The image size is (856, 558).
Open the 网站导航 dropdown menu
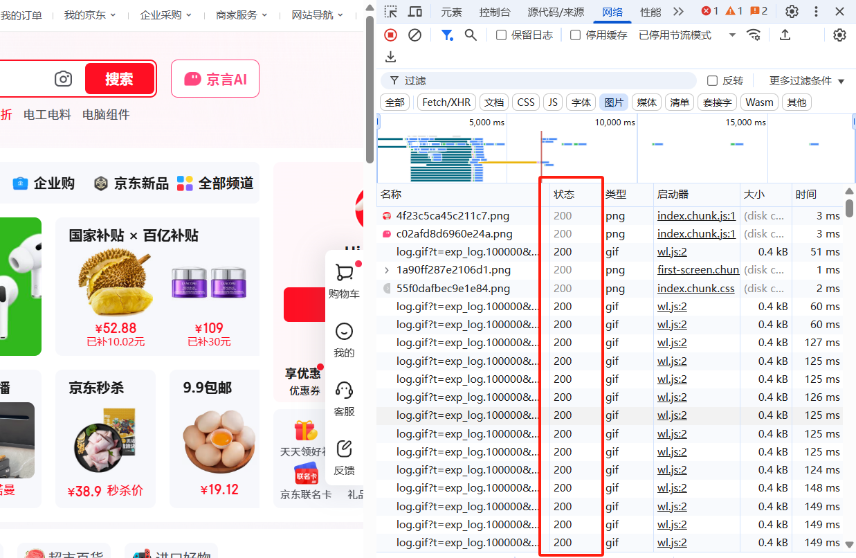[318, 15]
